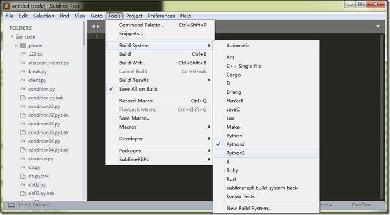Click Record Macro entry
The height and width of the screenshot is (215, 390).
159,101
